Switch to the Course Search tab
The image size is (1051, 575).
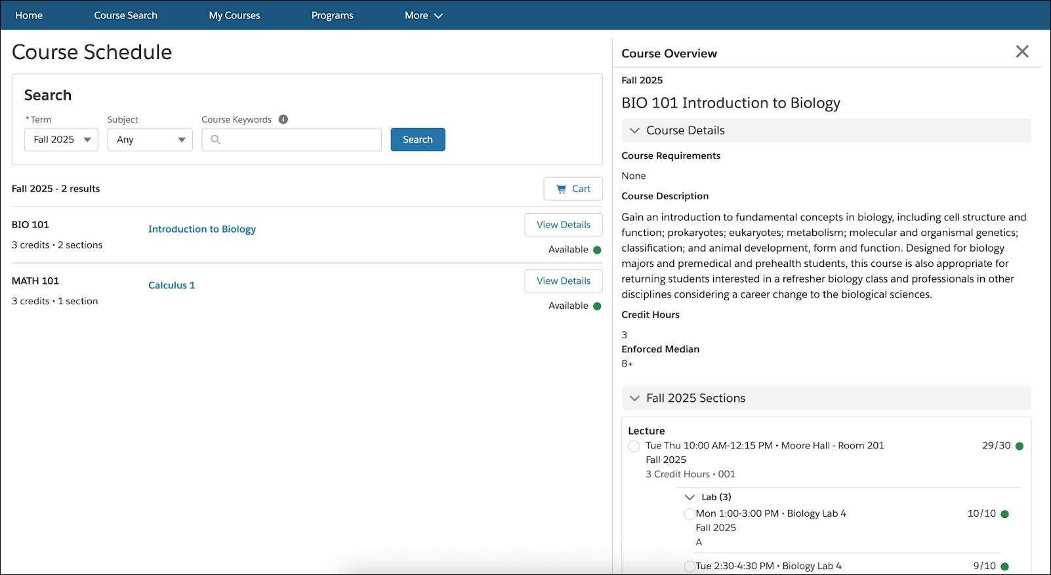[x=126, y=16]
